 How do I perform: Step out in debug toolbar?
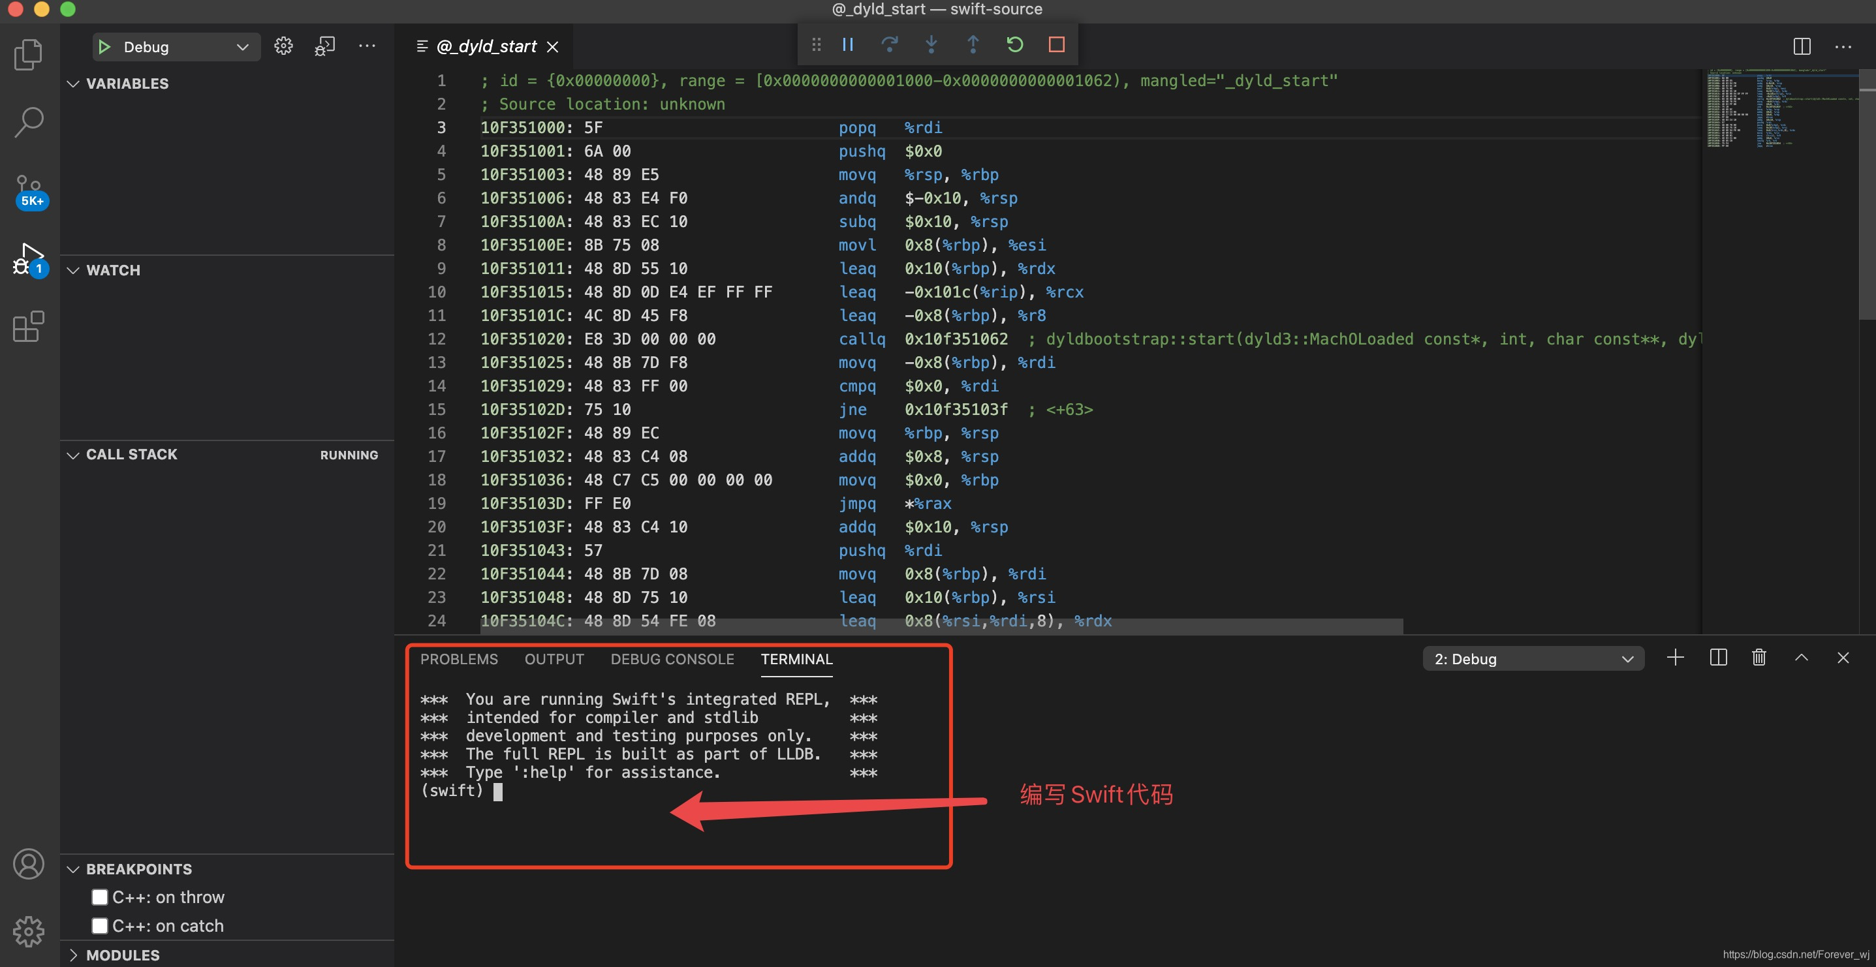972,44
